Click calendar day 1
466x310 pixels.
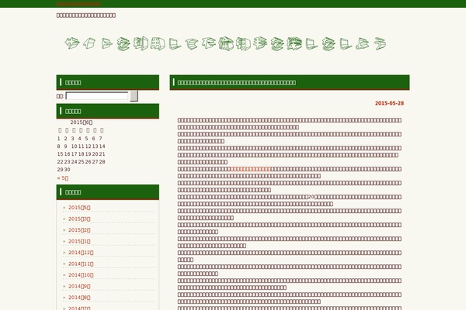pos(58,139)
